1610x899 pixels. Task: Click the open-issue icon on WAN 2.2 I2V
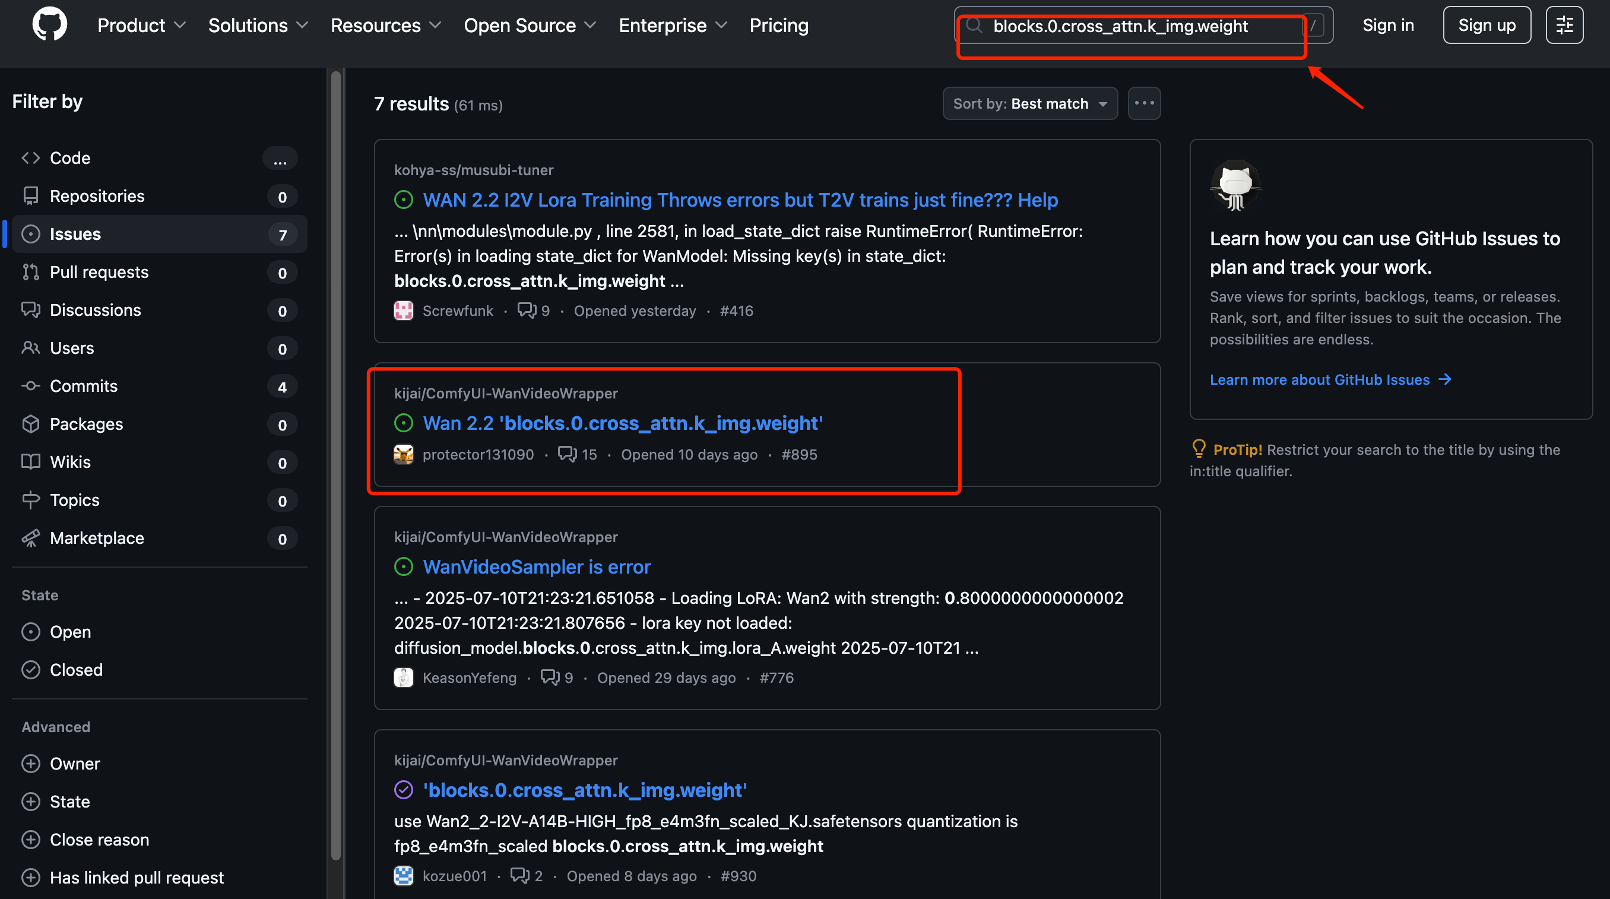404,200
